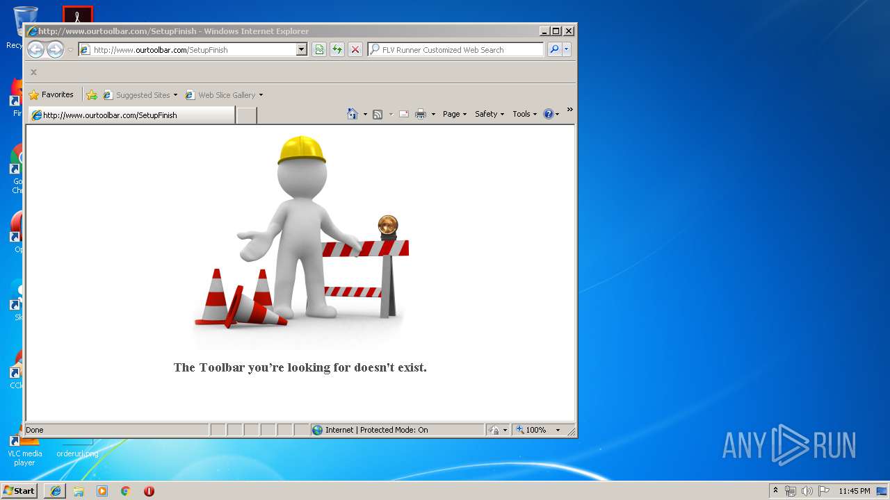Click the RSS feeds icon
Viewport: 890px width, 500px height.
(x=378, y=114)
